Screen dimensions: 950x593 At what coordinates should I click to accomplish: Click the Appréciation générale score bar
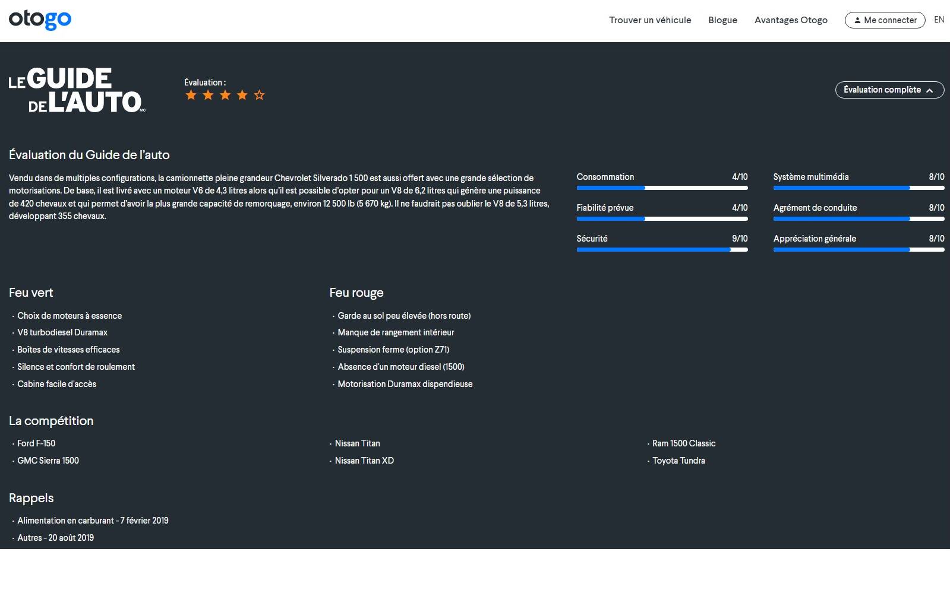pos(859,250)
